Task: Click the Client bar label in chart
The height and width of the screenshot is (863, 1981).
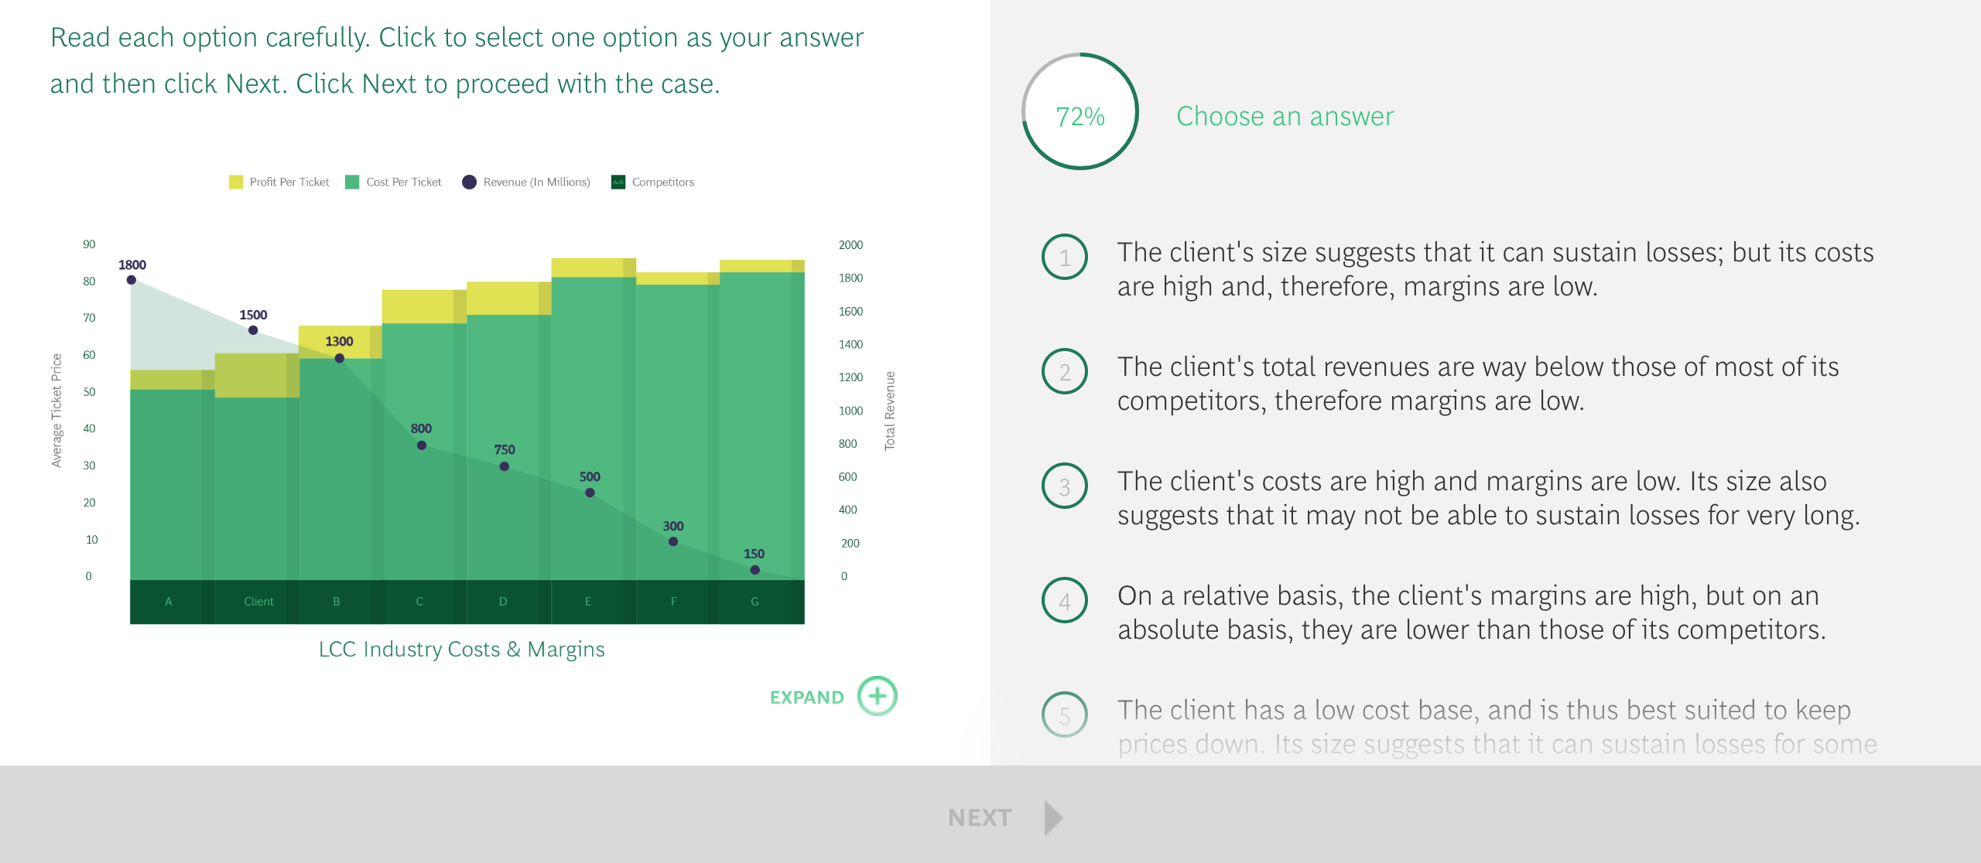Action: point(258,602)
